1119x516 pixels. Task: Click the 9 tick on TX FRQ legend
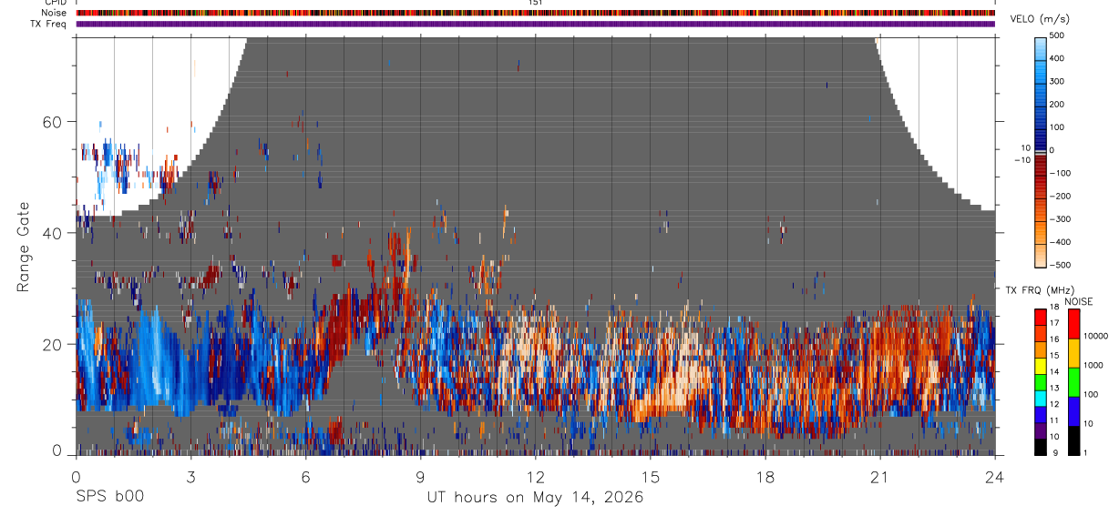pos(1053,452)
